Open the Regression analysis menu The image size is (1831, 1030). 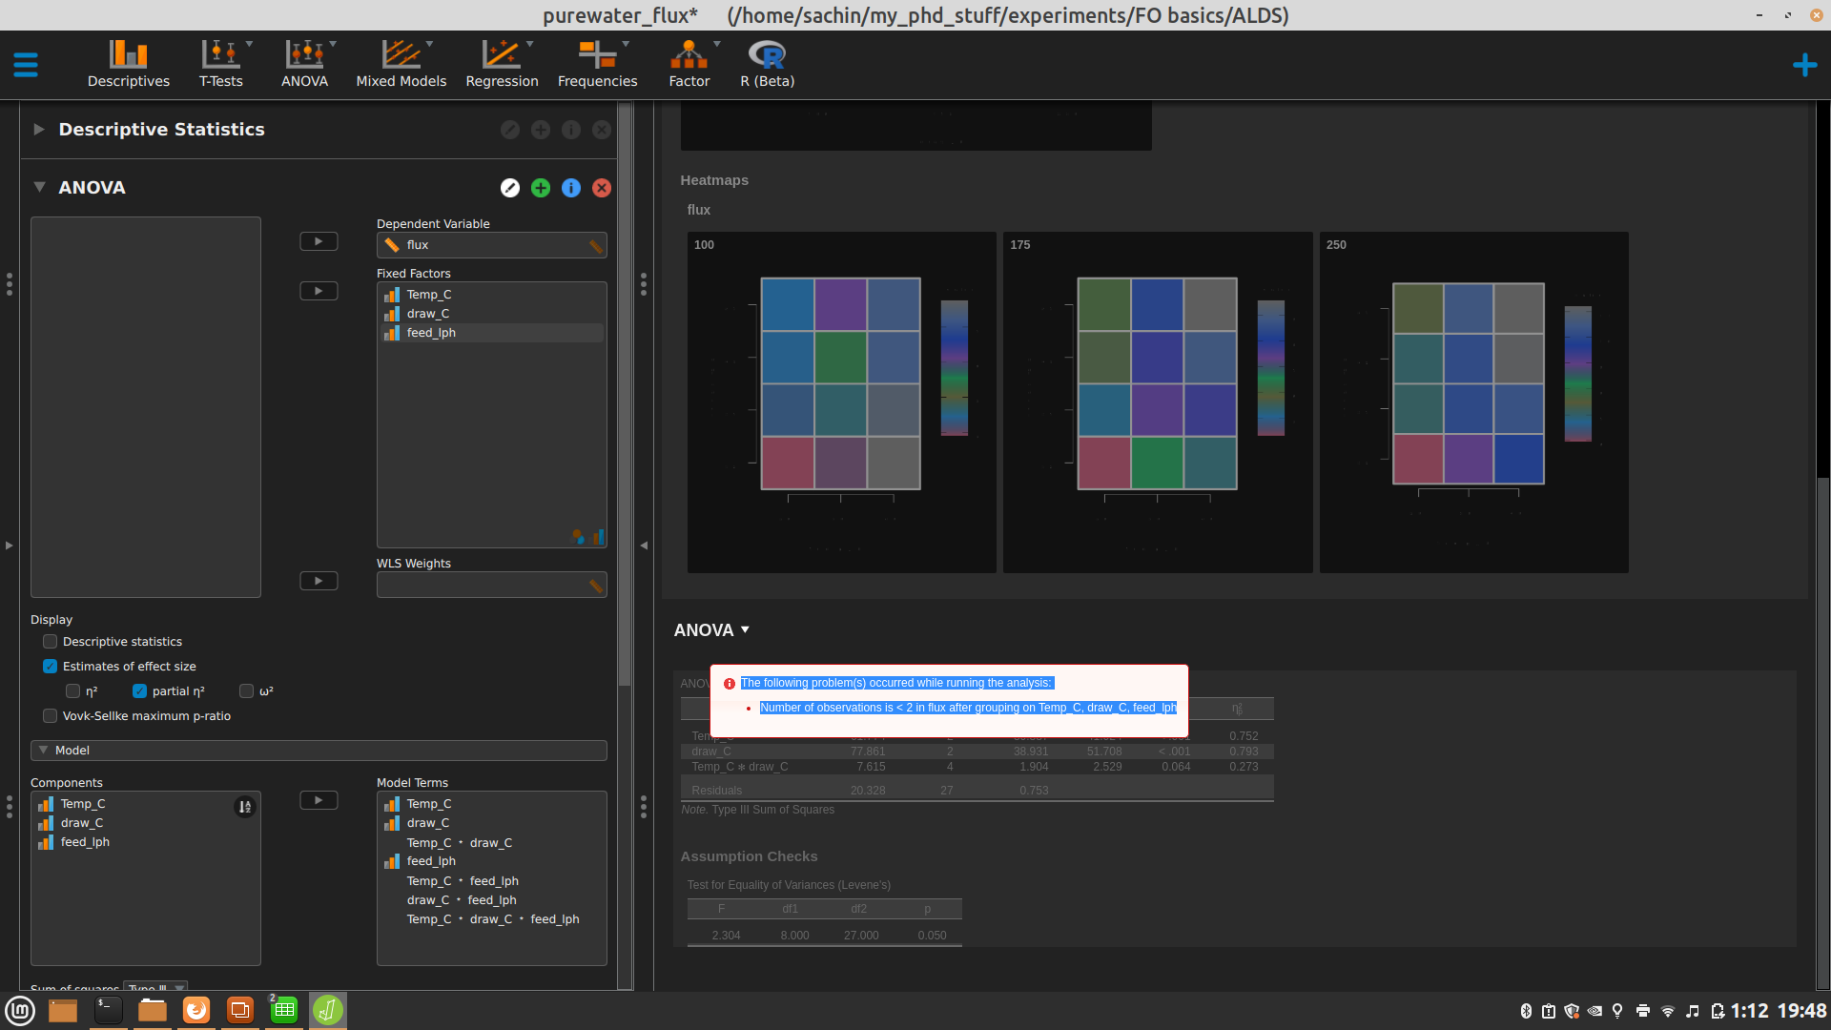[502, 64]
